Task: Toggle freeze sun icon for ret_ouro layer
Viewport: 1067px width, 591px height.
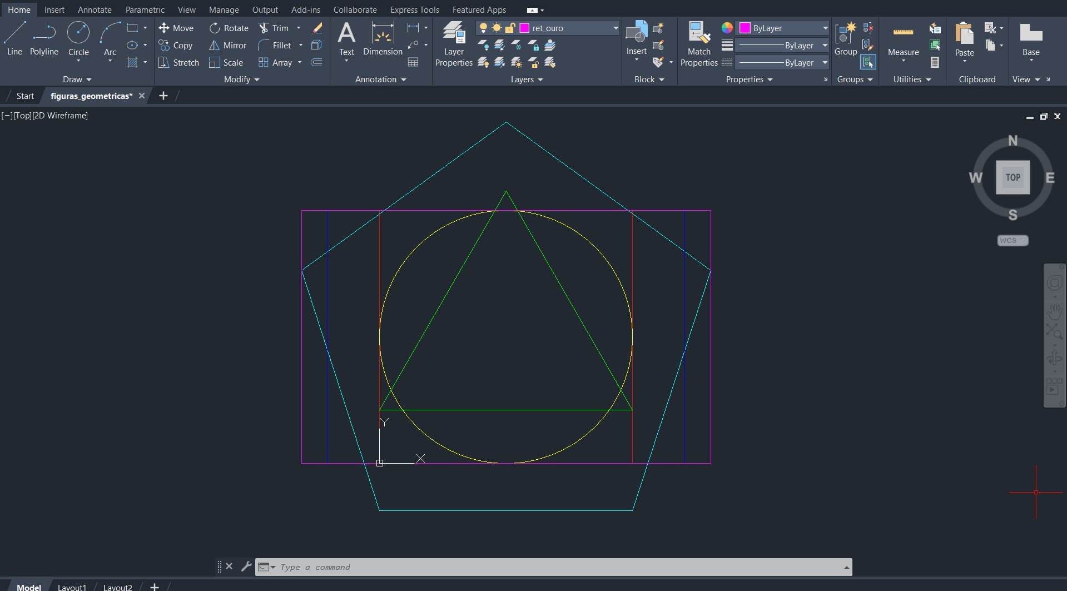Action: click(497, 28)
